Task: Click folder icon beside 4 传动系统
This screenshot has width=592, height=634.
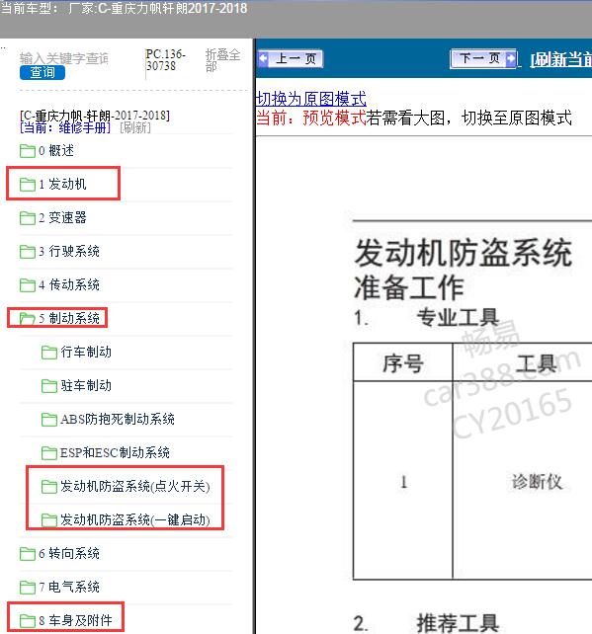Action: click(x=27, y=285)
